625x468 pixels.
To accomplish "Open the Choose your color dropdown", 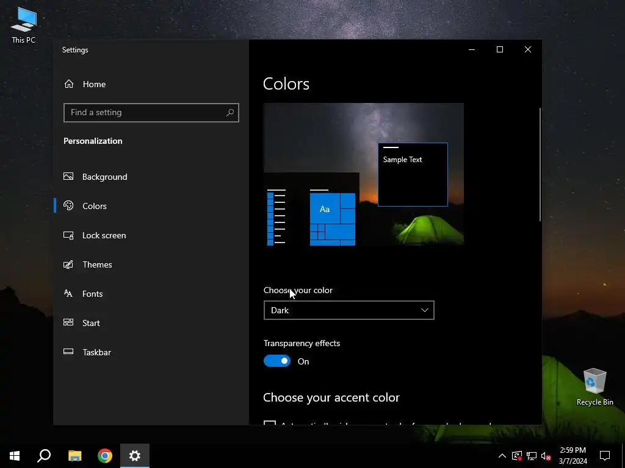I will click(x=349, y=310).
